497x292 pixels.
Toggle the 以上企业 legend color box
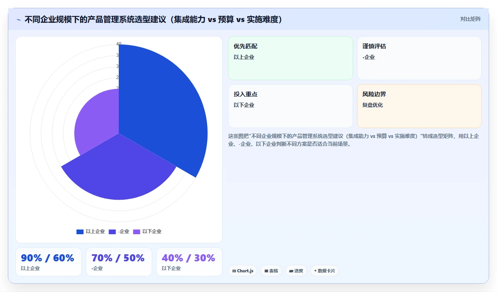point(80,232)
